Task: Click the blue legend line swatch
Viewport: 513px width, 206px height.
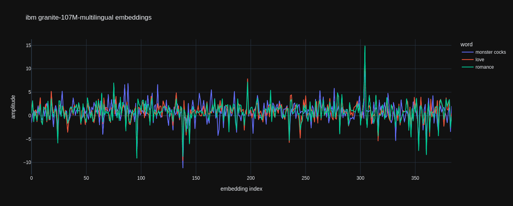Action: [467, 52]
